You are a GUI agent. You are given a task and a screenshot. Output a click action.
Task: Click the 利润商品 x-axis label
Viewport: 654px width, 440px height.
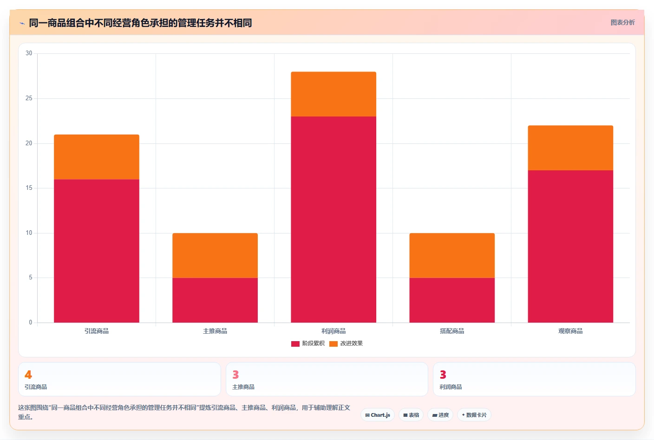(334, 331)
